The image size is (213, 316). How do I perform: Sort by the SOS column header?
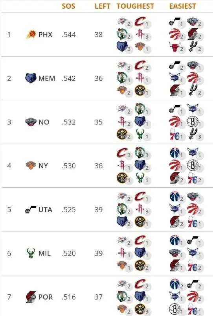tap(68, 6)
